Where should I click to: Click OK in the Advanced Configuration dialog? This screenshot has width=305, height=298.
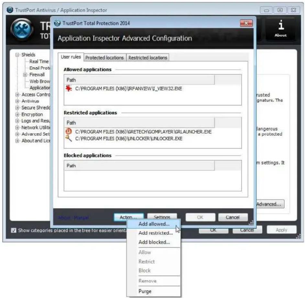[200, 217]
